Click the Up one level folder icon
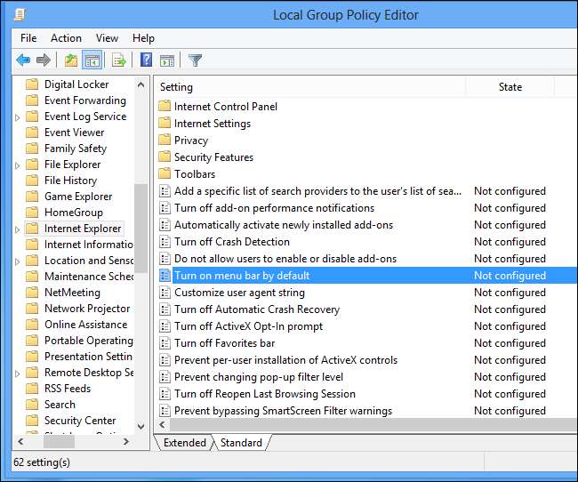 point(71,60)
